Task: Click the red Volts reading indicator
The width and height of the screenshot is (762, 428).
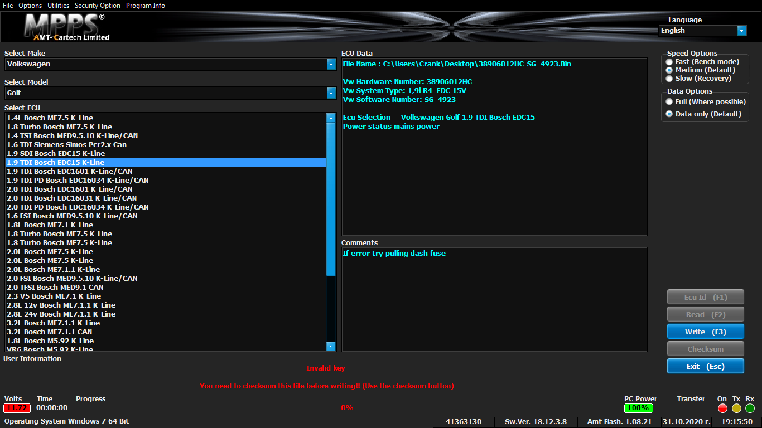Action: [17, 408]
